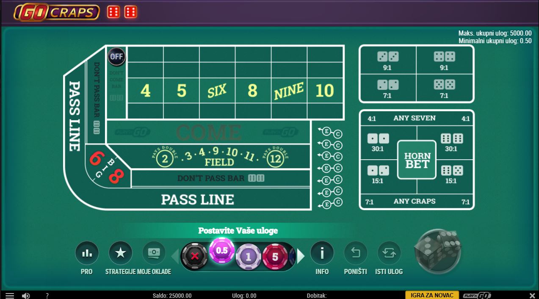Image resolution: width=539 pixels, height=299 pixels.
Task: Bet on bottom PASS LINE
Action: pyautogui.click(x=198, y=199)
